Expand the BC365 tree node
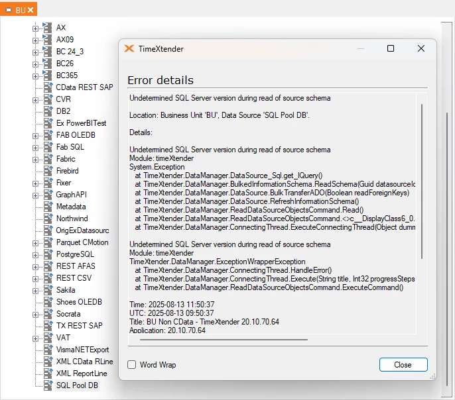The height and width of the screenshot is (400, 455). pos(35,76)
